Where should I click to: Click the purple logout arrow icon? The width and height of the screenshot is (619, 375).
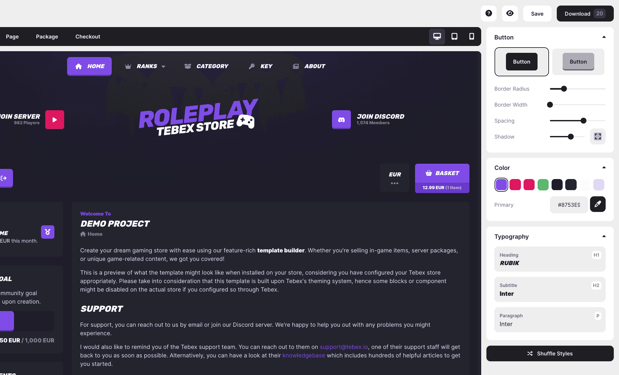[x=5, y=178]
